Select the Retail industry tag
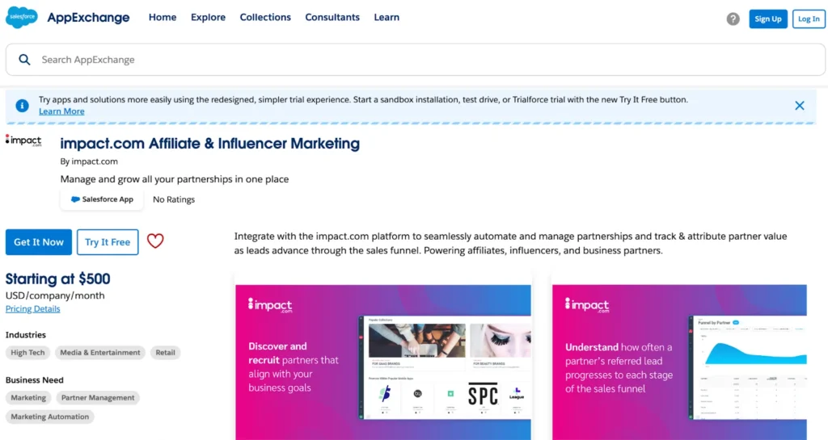 (x=165, y=353)
